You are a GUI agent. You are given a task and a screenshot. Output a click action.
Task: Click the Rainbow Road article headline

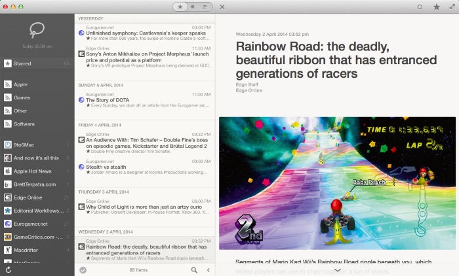(336, 60)
